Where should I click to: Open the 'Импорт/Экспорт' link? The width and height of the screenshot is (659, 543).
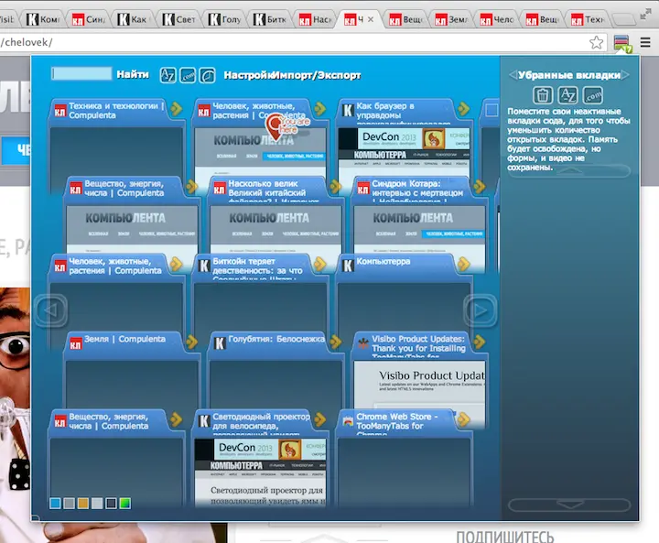coord(316,75)
